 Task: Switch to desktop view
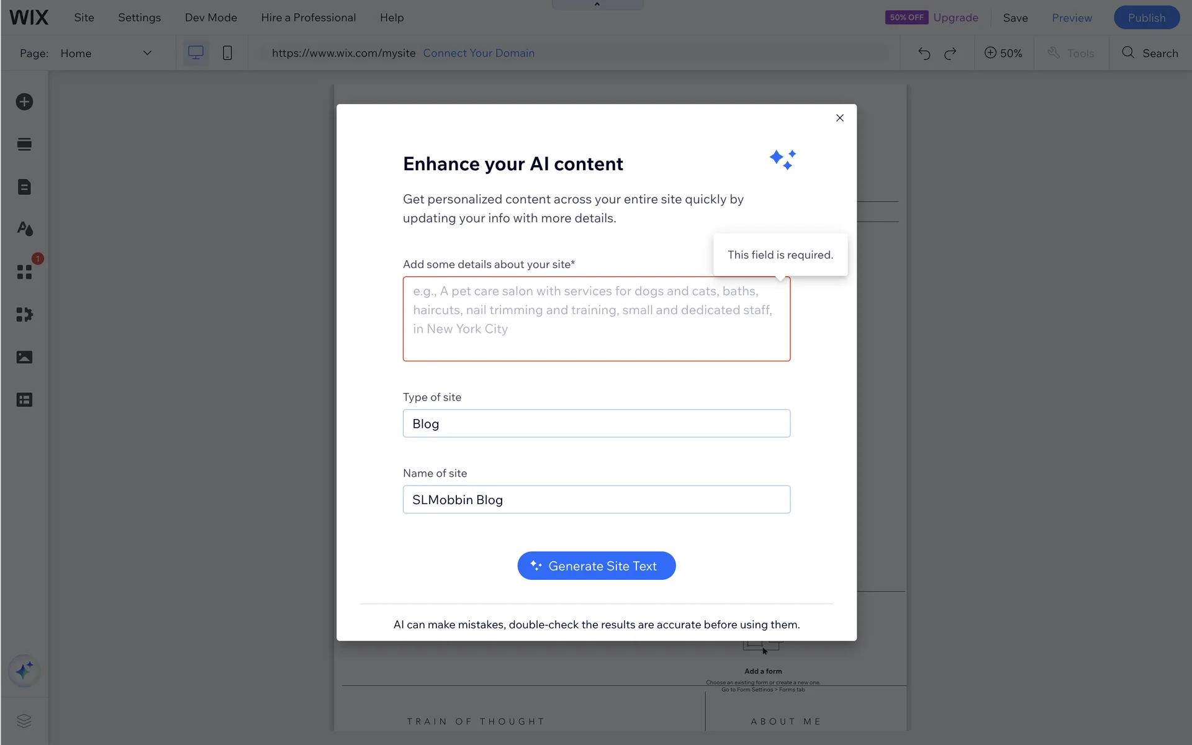click(196, 53)
